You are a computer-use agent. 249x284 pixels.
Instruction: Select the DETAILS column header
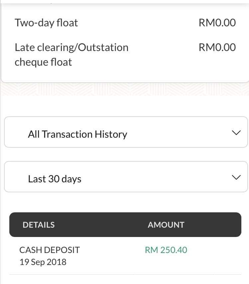tap(39, 225)
